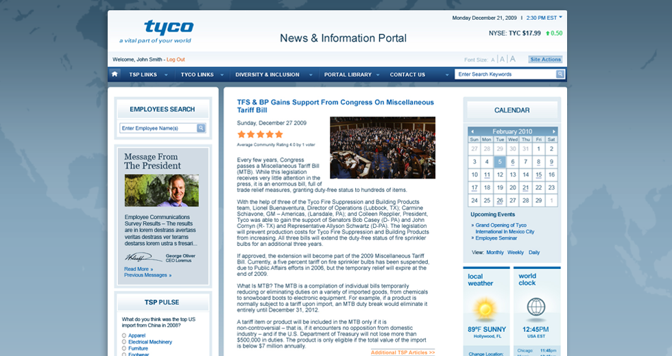Click the keyword search magnifier button
Screen dimensions: 672x356
point(560,74)
